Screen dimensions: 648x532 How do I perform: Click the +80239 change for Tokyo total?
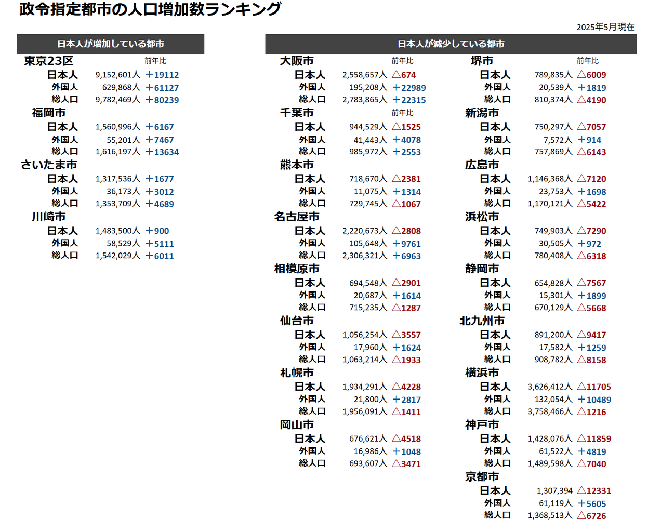point(162,100)
